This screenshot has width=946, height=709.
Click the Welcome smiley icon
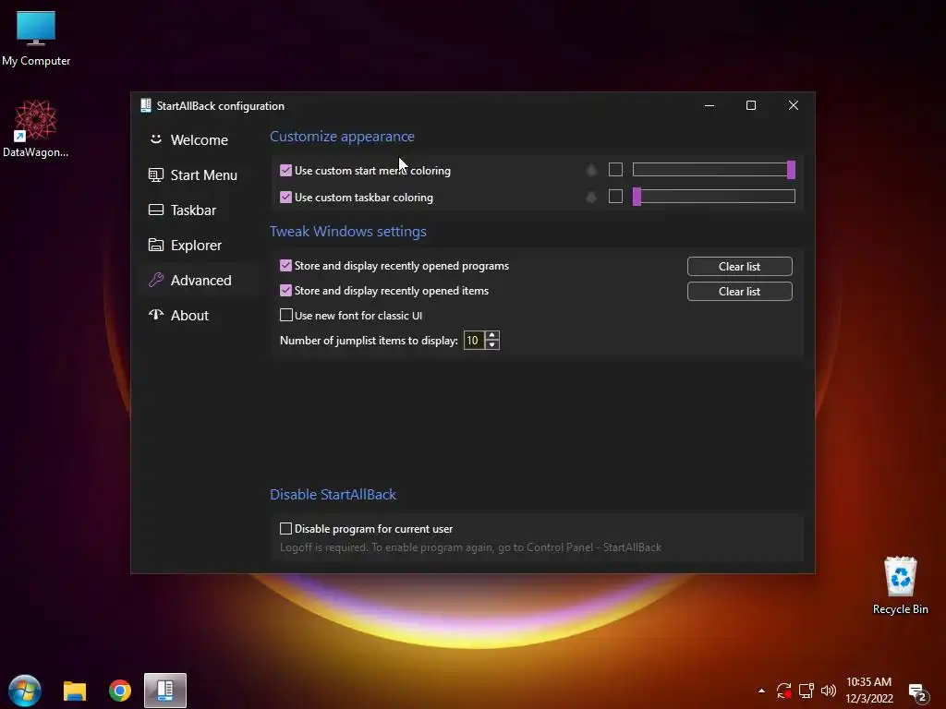pyautogui.click(x=155, y=139)
